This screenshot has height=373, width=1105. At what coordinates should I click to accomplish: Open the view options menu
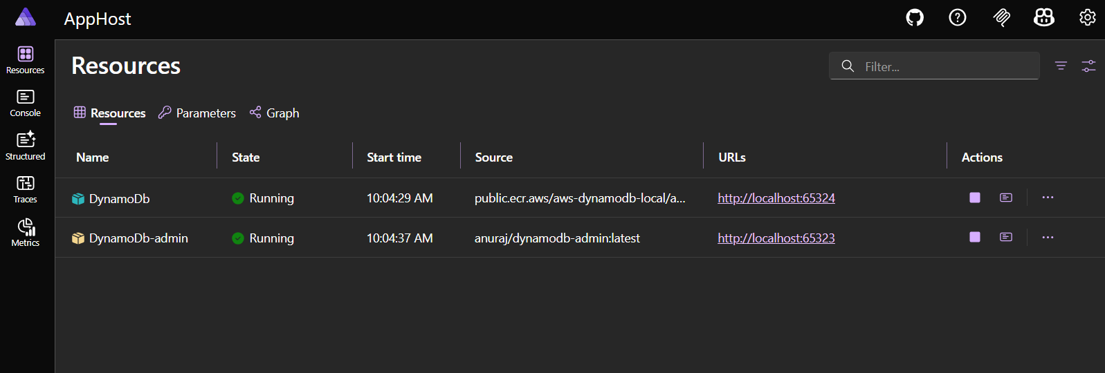coord(1088,66)
